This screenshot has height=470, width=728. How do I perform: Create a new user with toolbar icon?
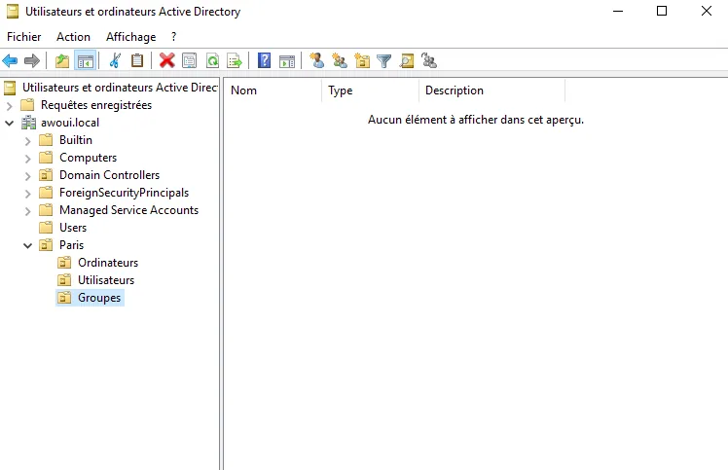316,61
